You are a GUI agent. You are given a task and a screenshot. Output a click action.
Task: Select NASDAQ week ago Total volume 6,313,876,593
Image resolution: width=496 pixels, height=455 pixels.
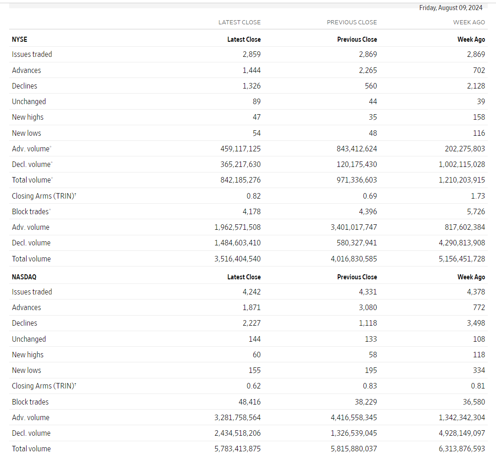point(462,449)
